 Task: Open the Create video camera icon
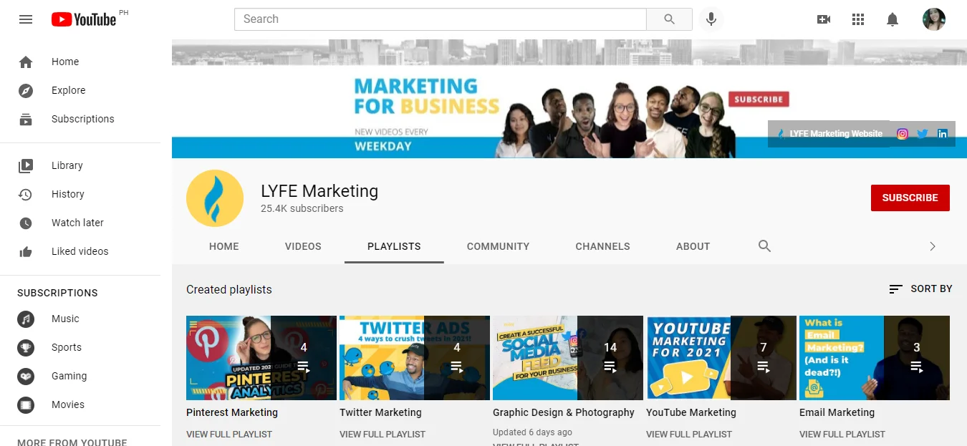click(823, 19)
